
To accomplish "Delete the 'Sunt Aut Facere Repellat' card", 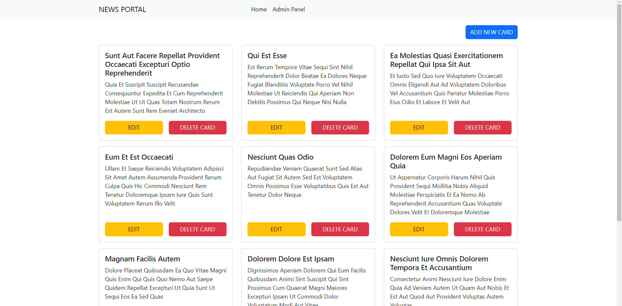I will pos(197,128).
